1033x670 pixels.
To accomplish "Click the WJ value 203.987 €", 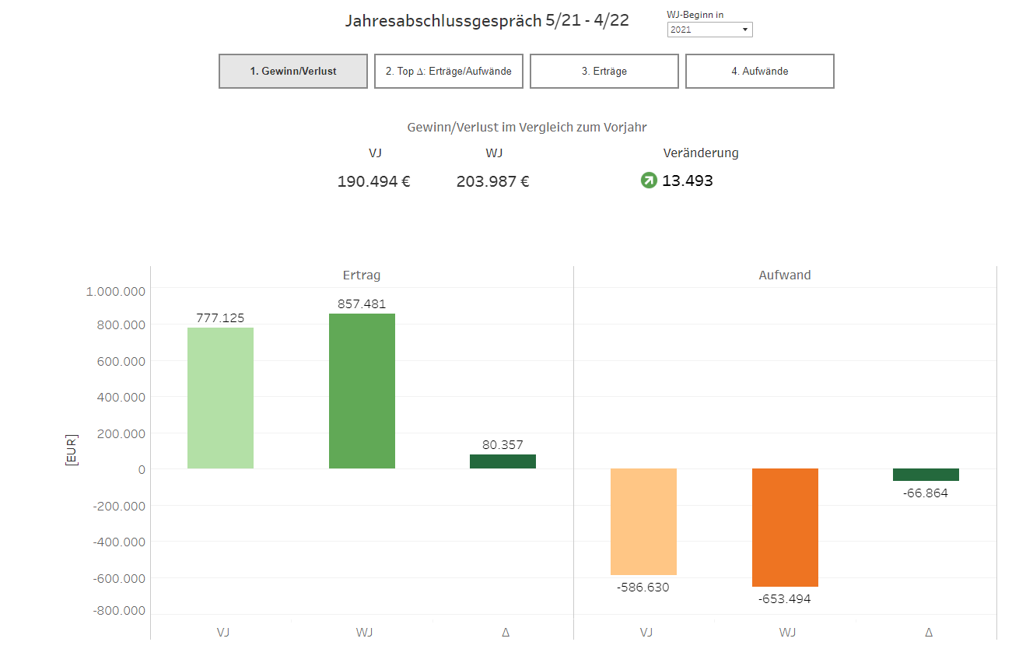I will pos(492,181).
